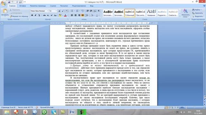Apply strikethrough formatting
This screenshot has height=115, width=206.
[x=44, y=15]
